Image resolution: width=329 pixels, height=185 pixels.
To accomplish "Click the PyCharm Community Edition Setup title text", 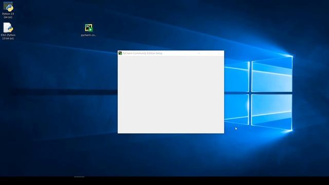I will click(x=142, y=53).
